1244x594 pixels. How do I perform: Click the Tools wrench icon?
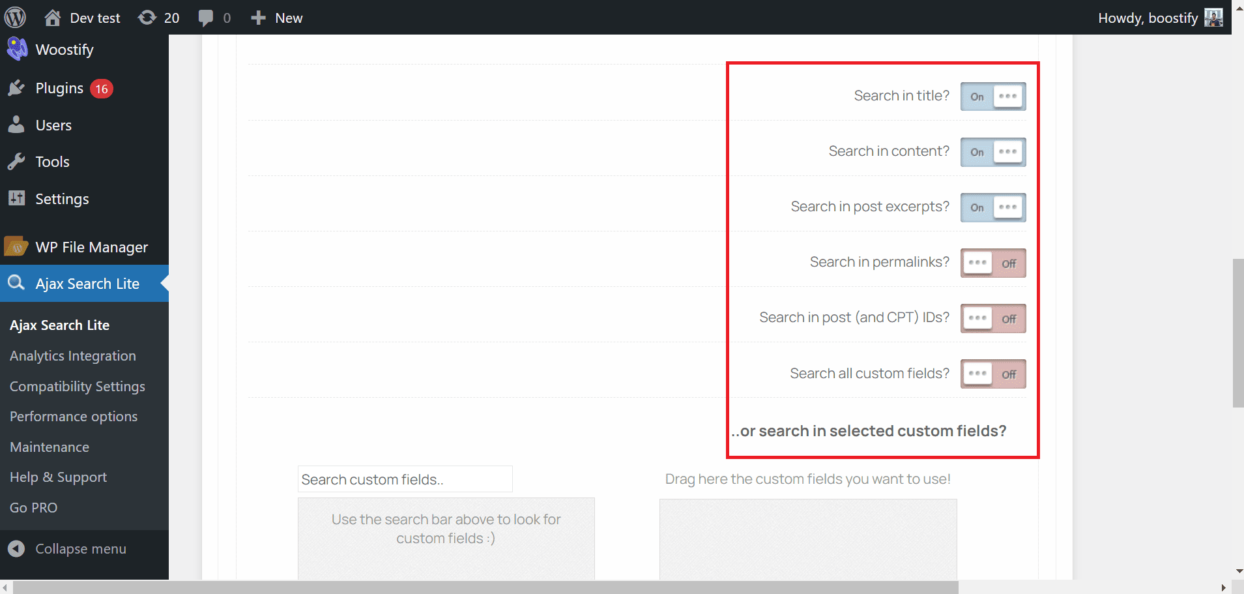(x=16, y=162)
